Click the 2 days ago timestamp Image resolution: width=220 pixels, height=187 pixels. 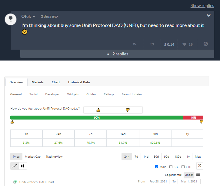tap(49, 16)
